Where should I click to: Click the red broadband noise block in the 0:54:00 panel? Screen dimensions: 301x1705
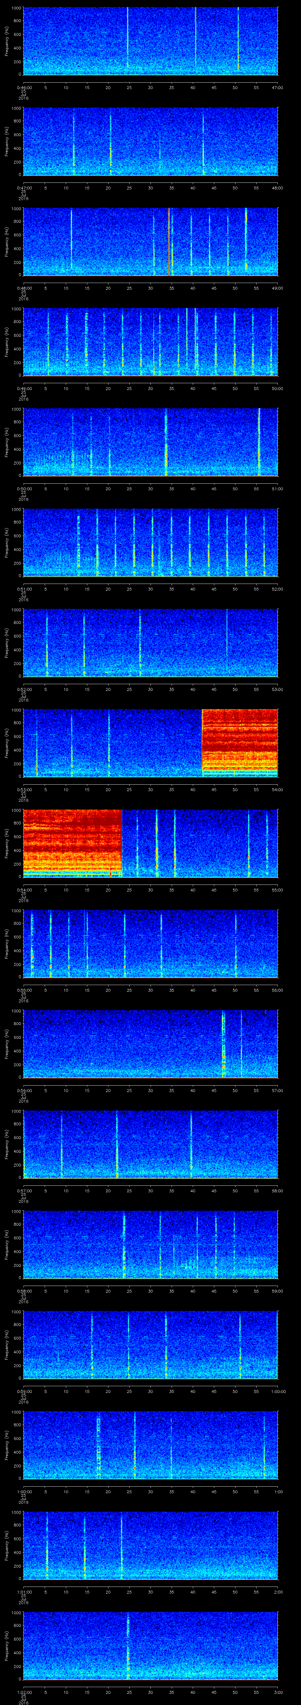click(73, 843)
